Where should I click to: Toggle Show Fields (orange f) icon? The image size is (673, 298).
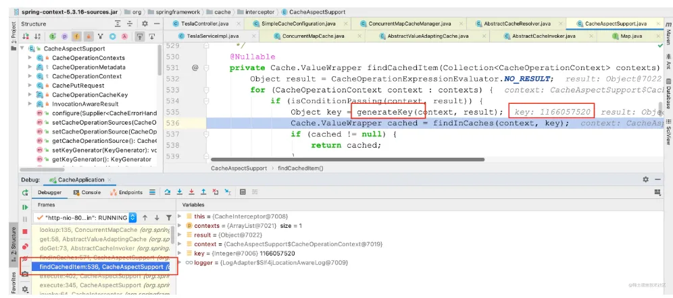pos(77,37)
